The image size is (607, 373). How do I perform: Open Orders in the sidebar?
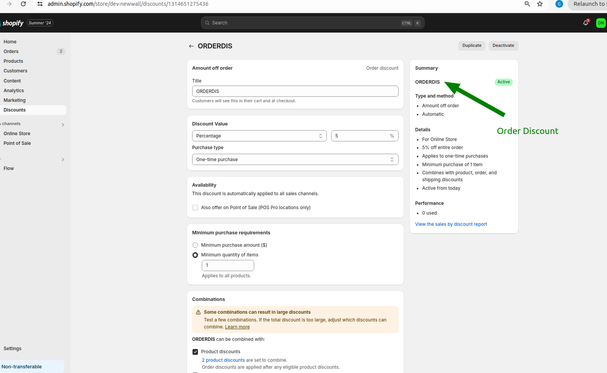point(11,52)
